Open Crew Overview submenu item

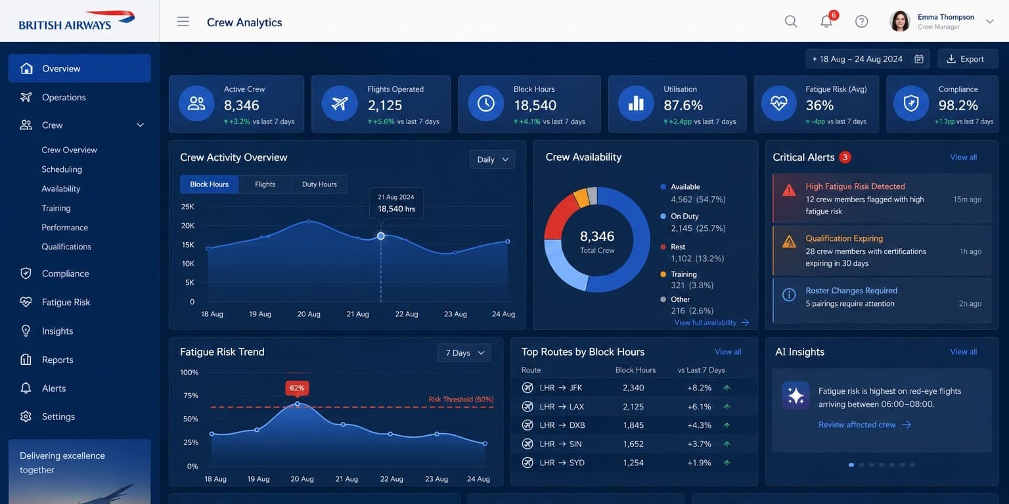click(x=69, y=150)
